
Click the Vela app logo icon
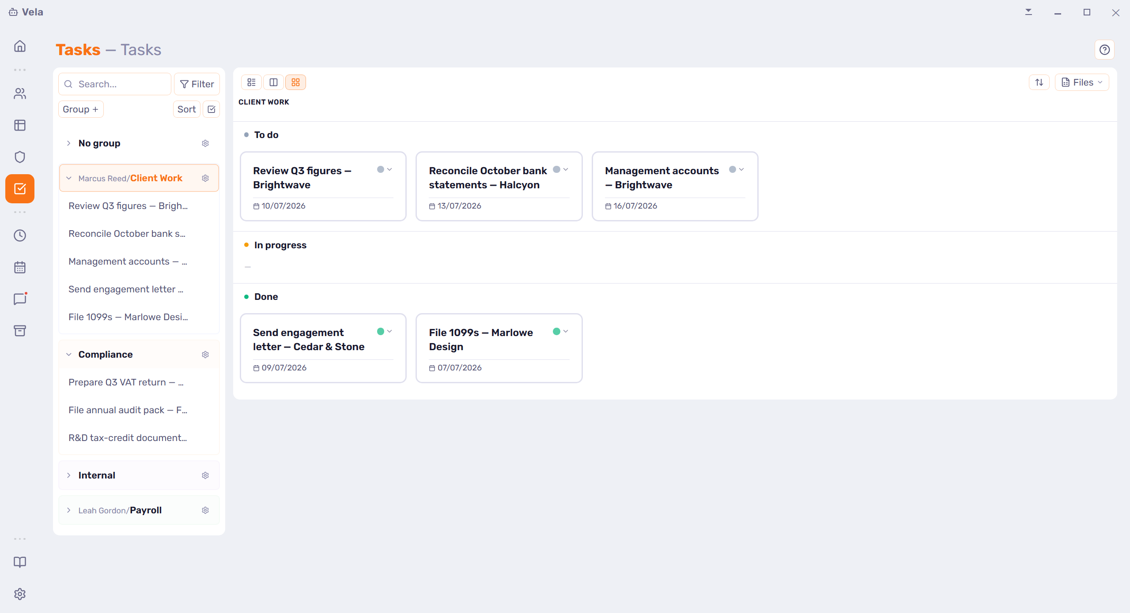tap(13, 12)
